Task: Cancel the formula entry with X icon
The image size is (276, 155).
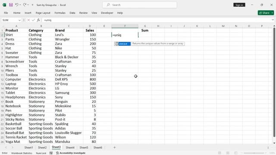Action: 28,20
